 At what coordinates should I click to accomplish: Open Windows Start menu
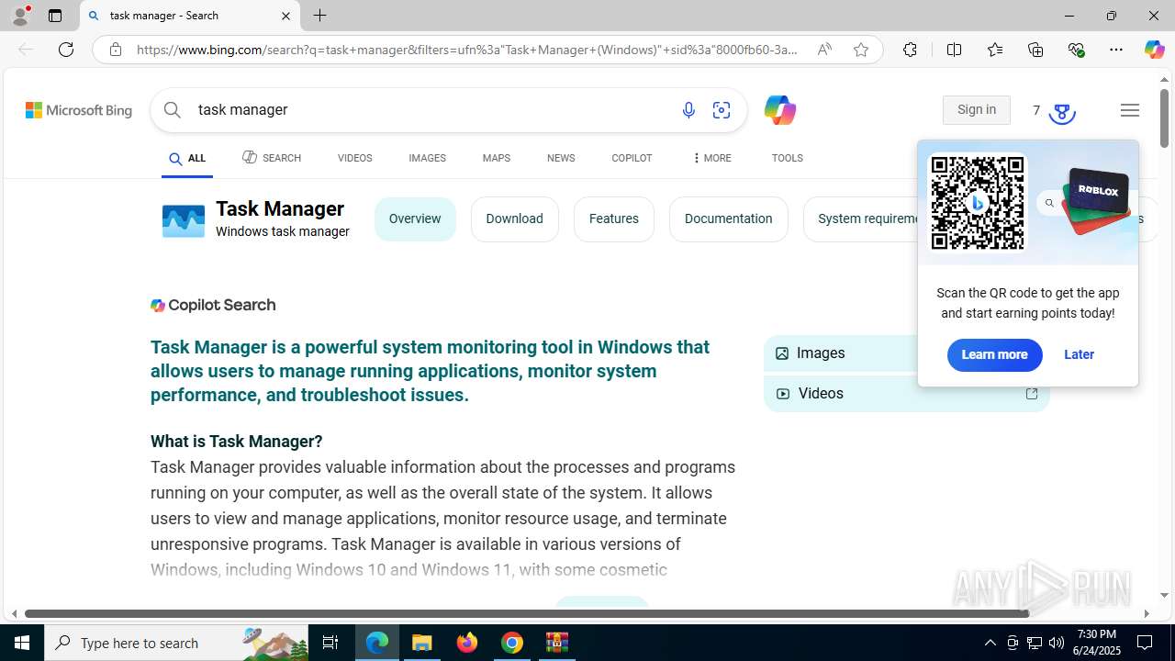coord(22,643)
